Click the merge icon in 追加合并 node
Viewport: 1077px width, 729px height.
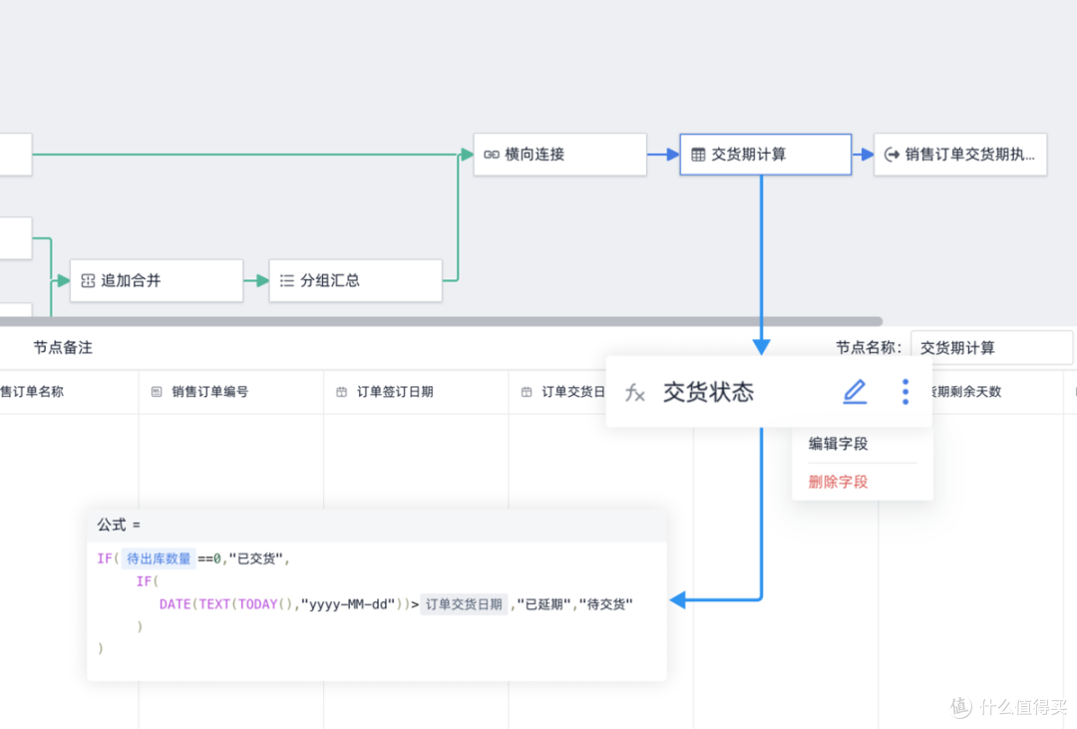coord(88,280)
